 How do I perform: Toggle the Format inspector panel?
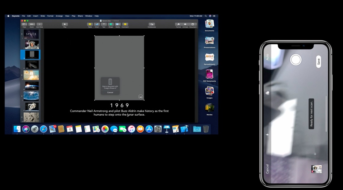pyautogui.click(x=178, y=24)
